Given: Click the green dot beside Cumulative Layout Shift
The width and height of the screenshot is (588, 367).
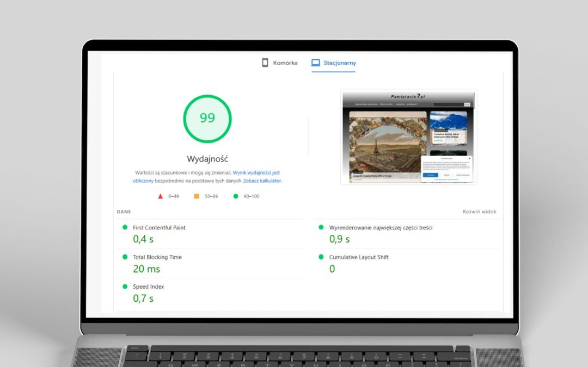Looking at the screenshot, I should click(321, 257).
